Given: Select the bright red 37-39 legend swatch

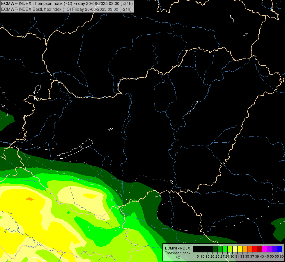Looking at the screenshot, I should point(255,249).
